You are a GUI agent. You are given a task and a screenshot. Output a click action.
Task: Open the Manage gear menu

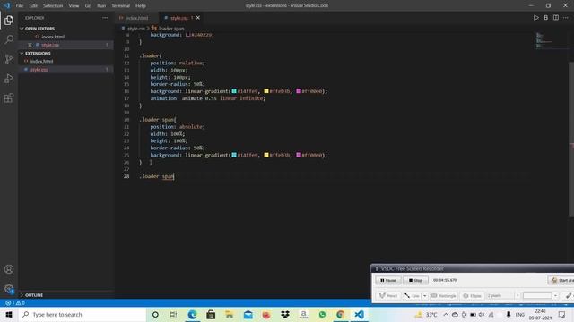pos(9,289)
